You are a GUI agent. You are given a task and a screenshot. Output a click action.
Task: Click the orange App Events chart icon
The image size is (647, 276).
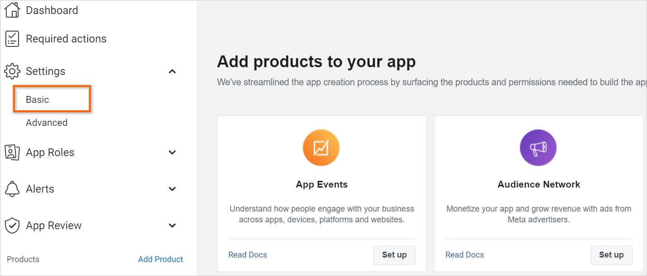tap(321, 147)
